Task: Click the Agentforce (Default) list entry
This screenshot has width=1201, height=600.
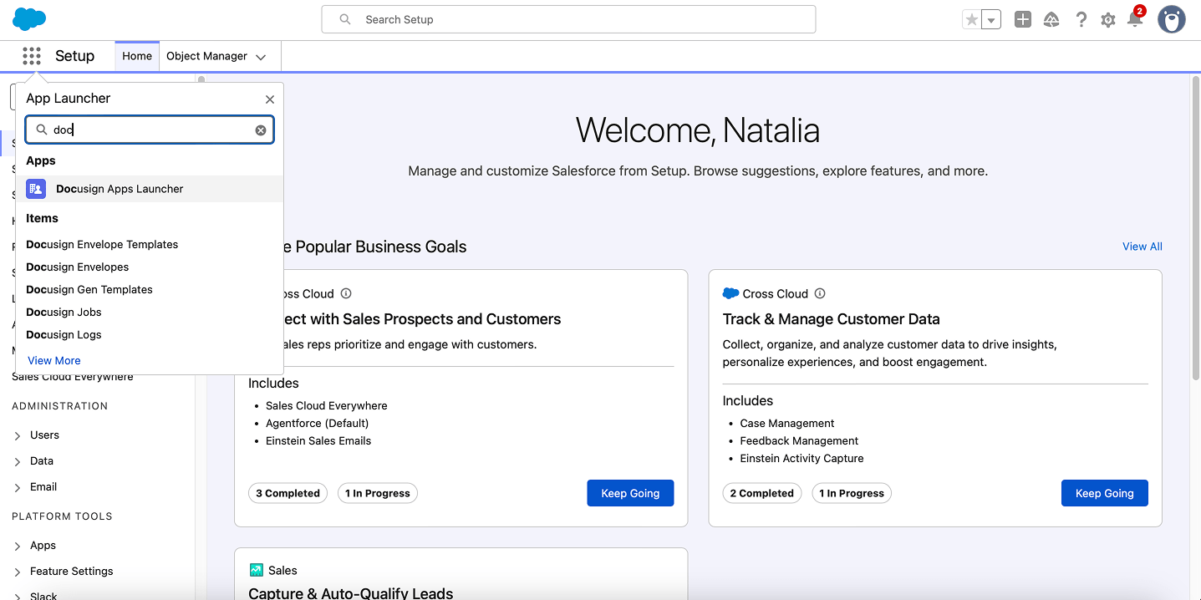Action: (x=317, y=423)
